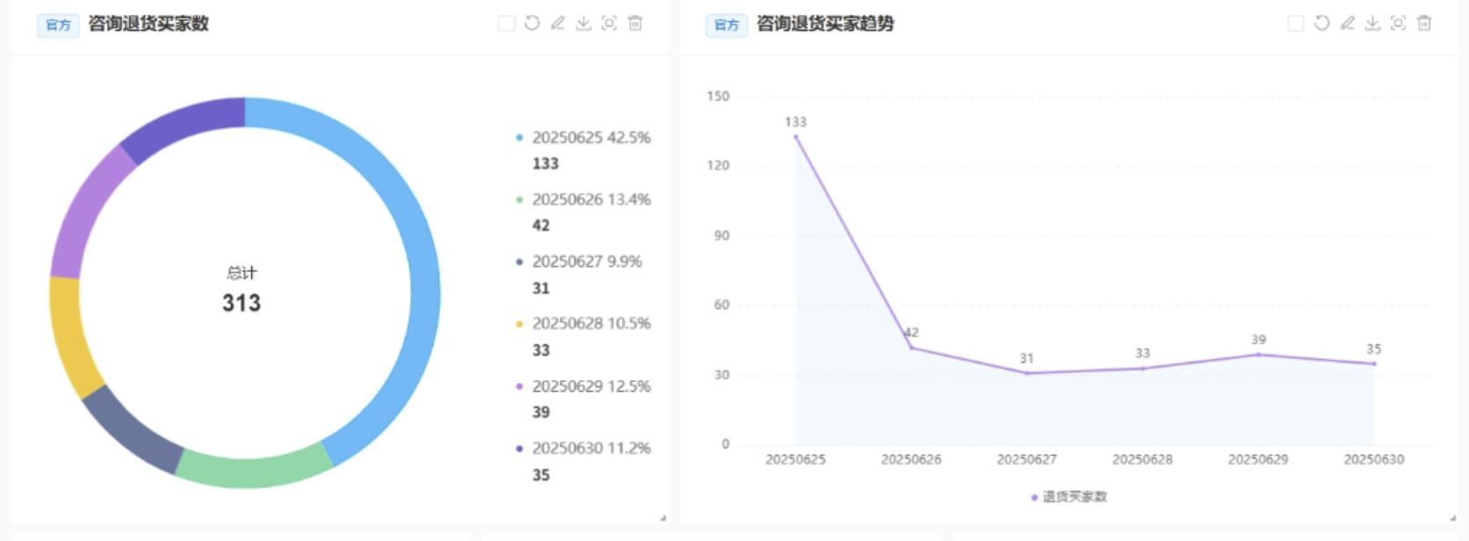Hide the 20250628 10.5% legend entry
Viewport: 1469px width, 541px height.
590,324
